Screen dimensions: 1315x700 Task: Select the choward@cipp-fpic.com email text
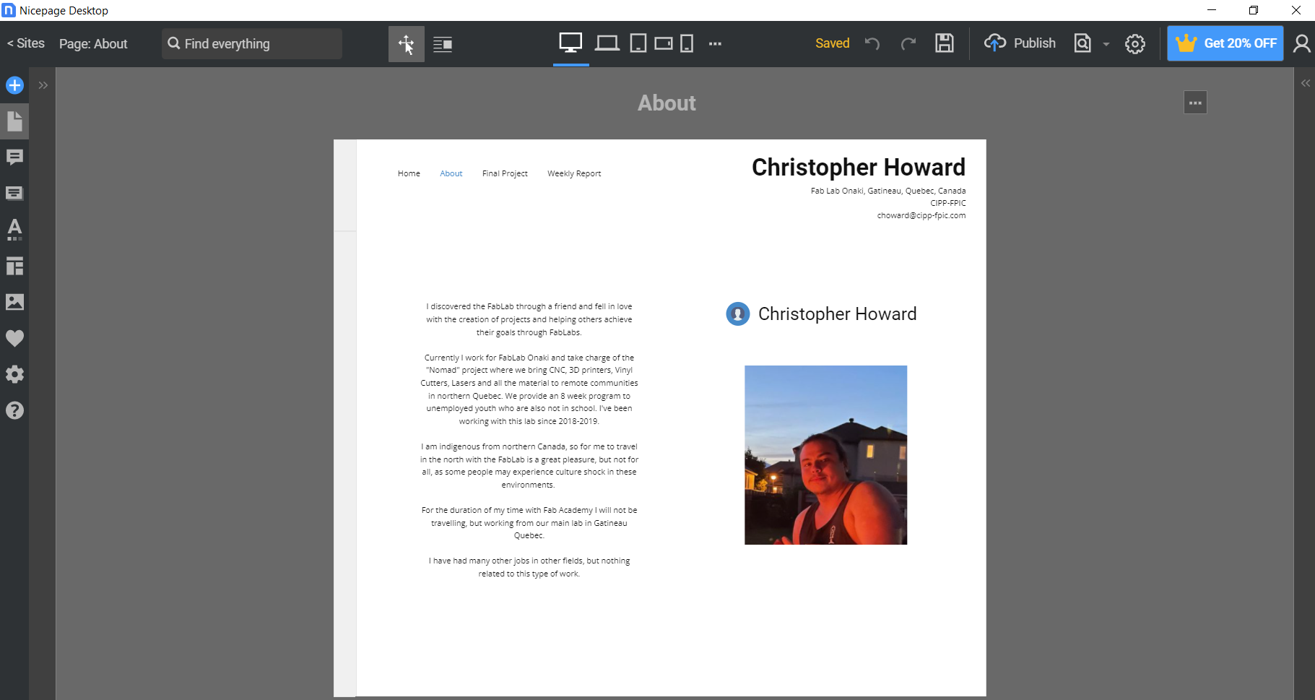921,215
